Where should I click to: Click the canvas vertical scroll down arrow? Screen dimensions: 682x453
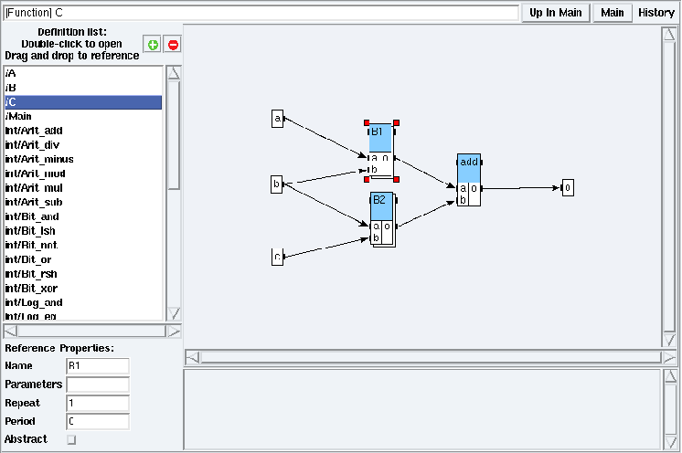point(669,339)
